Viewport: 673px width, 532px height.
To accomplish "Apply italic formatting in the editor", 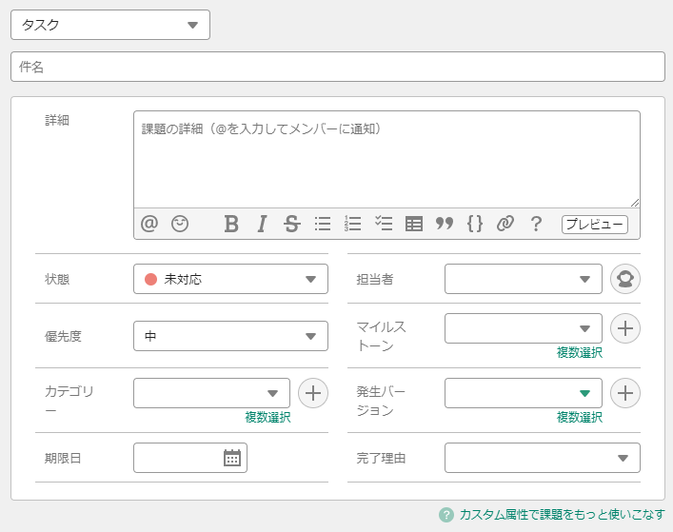I will (x=262, y=224).
